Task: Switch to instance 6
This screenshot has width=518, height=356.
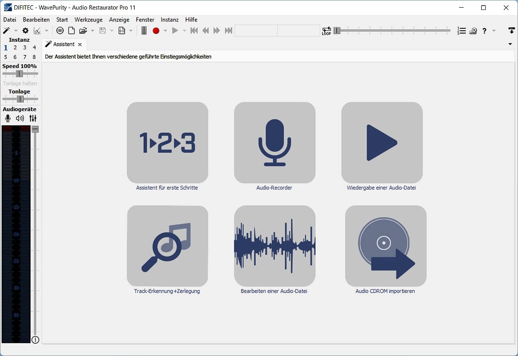Action: [x=15, y=57]
